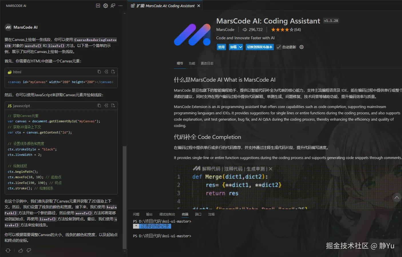Switch to the 注释 panel tab

211,214
